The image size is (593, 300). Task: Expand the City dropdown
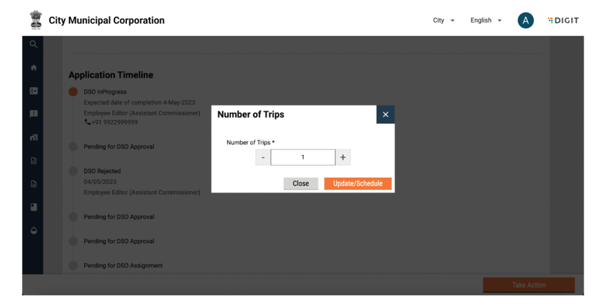click(x=443, y=20)
